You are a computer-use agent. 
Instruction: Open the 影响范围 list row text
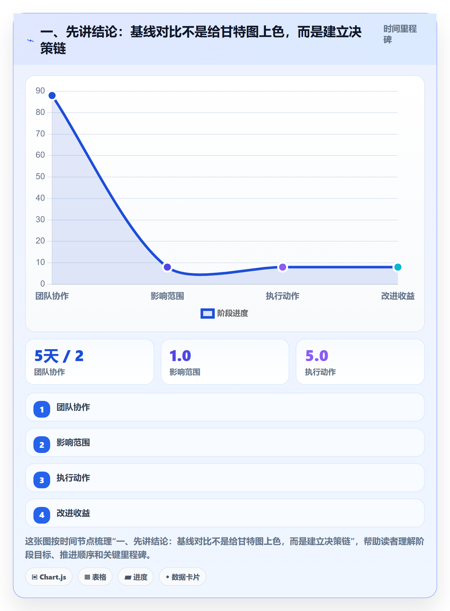[73, 443]
